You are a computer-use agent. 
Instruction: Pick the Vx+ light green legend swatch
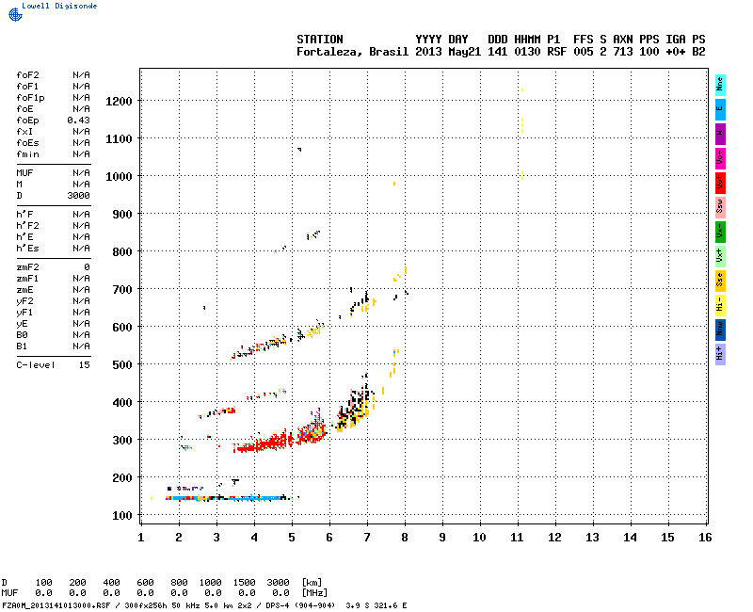[720, 256]
